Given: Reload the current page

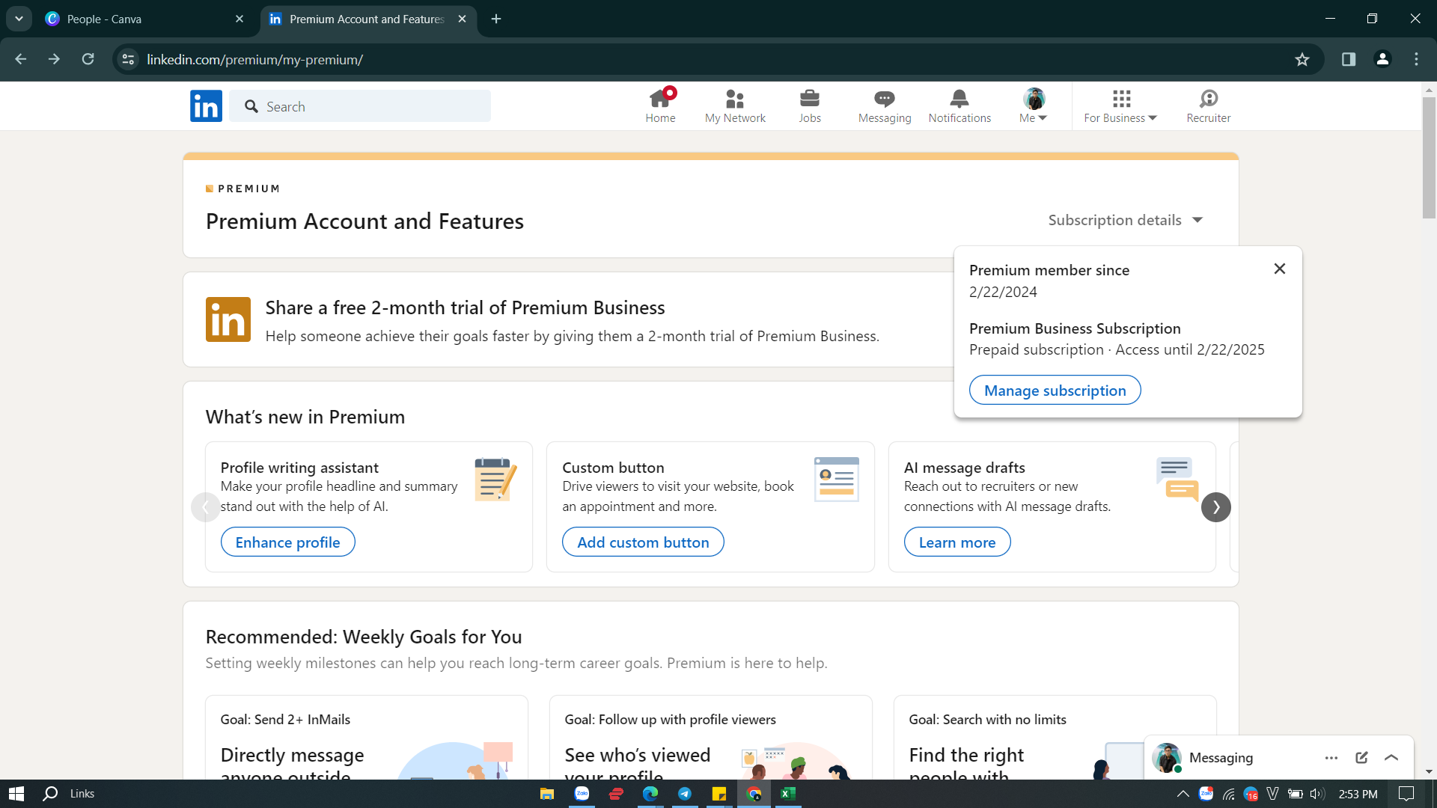Looking at the screenshot, I should click(x=88, y=59).
